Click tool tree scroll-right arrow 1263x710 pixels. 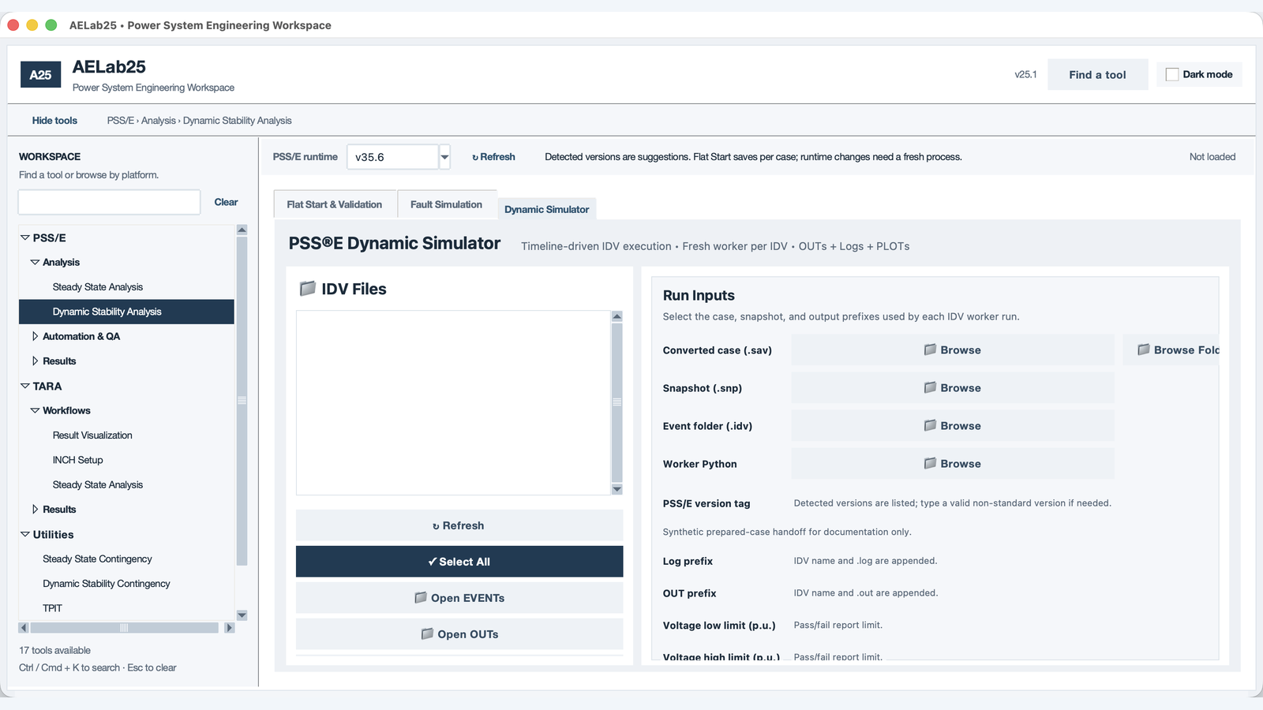click(230, 628)
